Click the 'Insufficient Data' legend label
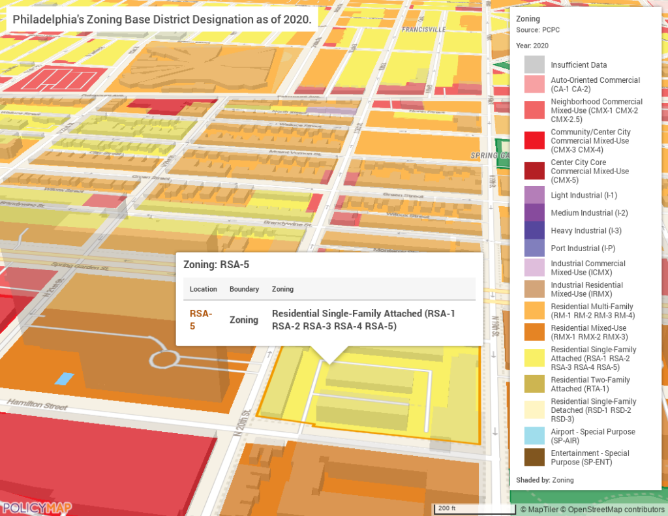Screen dimensions: 668x516 579,65
